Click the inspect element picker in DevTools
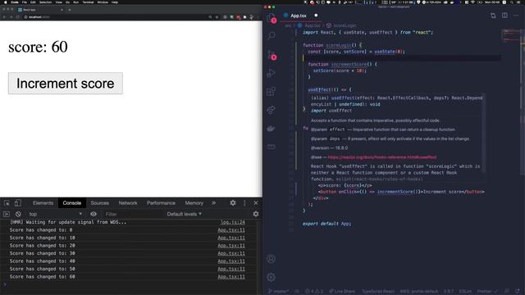This screenshot has height=295, width=525. [x=7, y=202]
